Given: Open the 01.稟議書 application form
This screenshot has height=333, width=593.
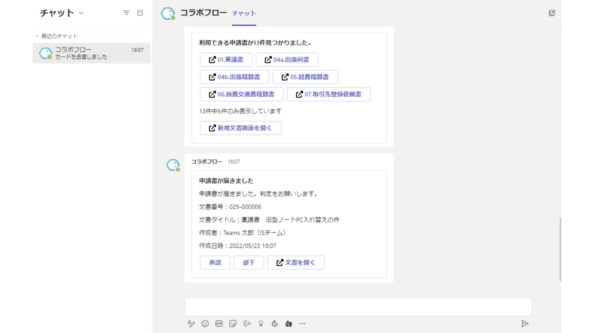Looking at the screenshot, I should coord(226,60).
